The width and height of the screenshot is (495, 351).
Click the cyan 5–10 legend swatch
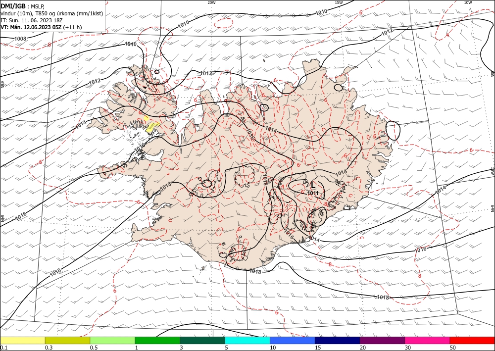[247, 340]
